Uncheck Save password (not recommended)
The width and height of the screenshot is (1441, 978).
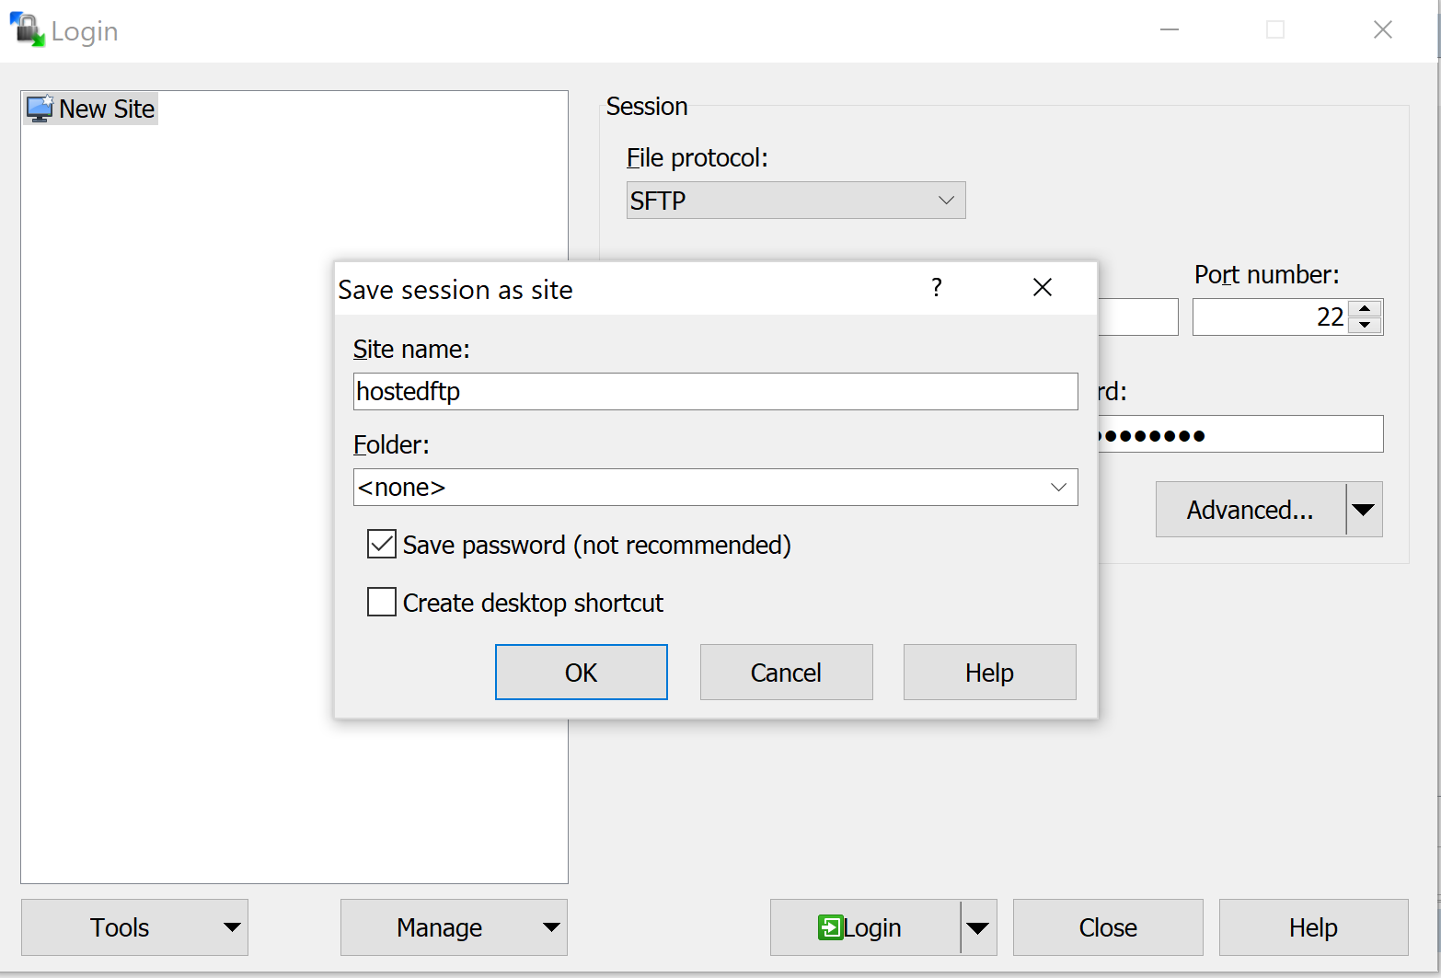(x=382, y=545)
